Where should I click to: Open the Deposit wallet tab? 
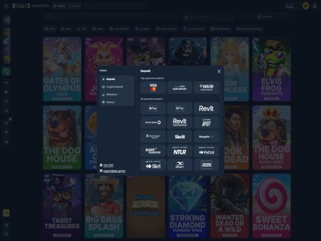pos(117,79)
